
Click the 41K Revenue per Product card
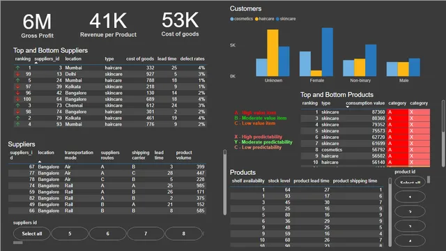coord(108,25)
